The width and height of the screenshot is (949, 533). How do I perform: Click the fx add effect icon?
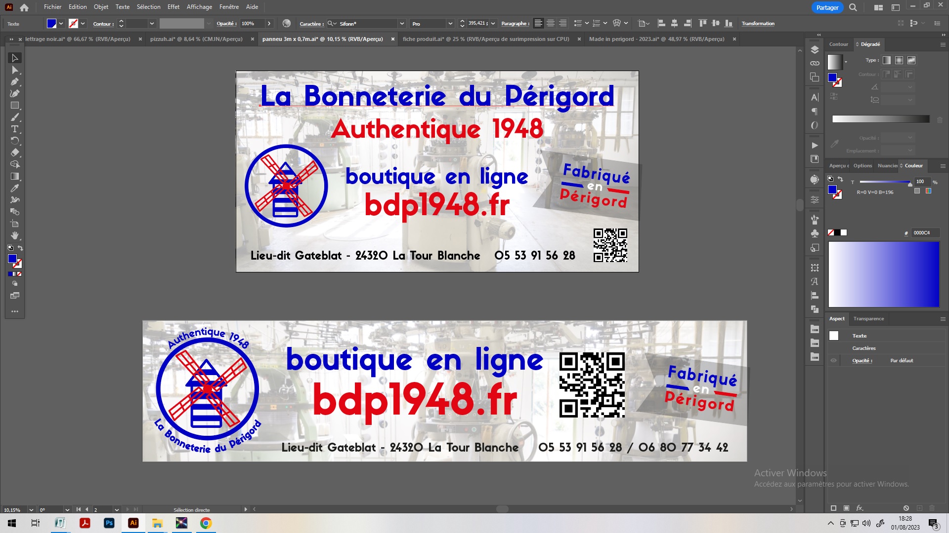pos(860,508)
